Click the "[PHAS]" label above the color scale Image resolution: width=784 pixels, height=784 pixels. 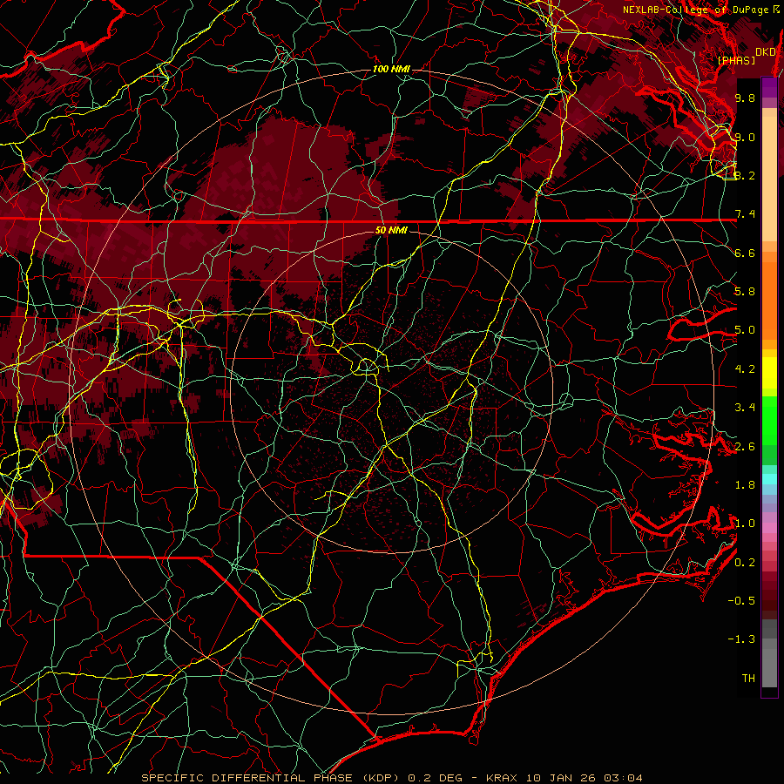click(x=736, y=60)
